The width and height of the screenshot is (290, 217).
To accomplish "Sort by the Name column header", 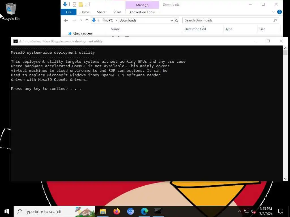I will 115,29.
